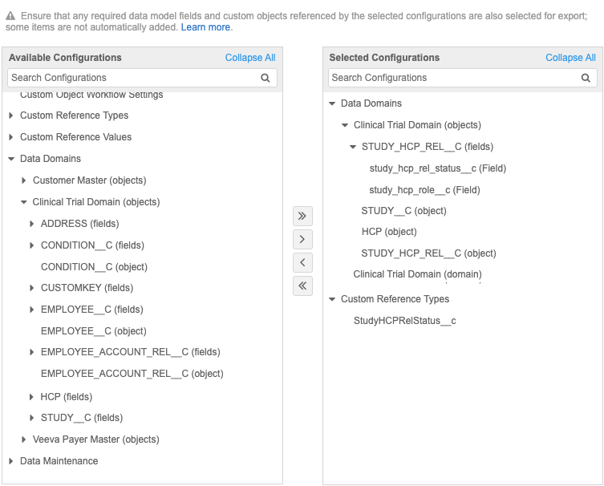Collapse STUDY_HCP_REL__C (fields) in Selected panel

353,147
